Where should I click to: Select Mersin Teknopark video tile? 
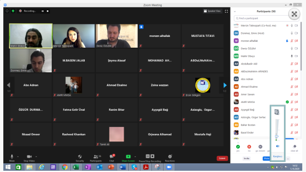pyautogui.click(x=74, y=36)
